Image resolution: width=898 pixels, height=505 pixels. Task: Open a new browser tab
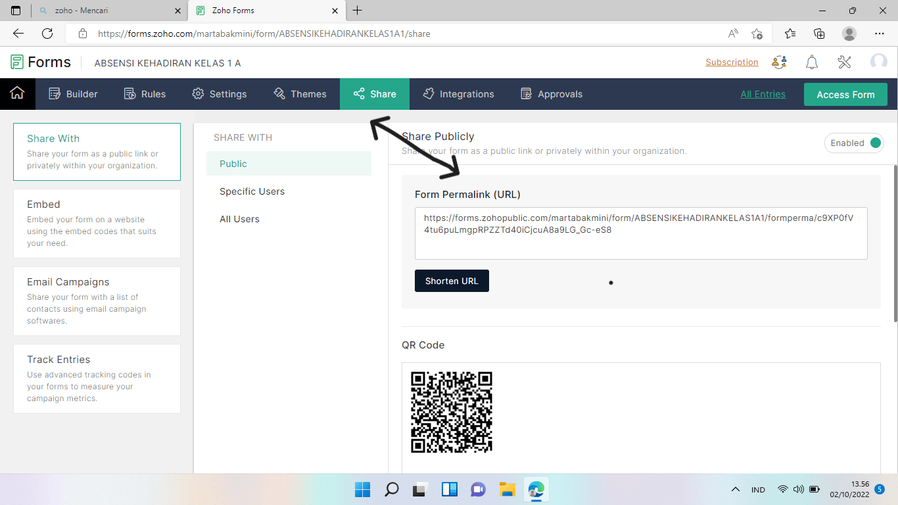click(357, 11)
